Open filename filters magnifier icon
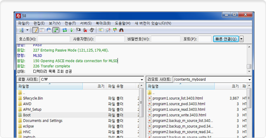266x138 pixels. [108, 30]
